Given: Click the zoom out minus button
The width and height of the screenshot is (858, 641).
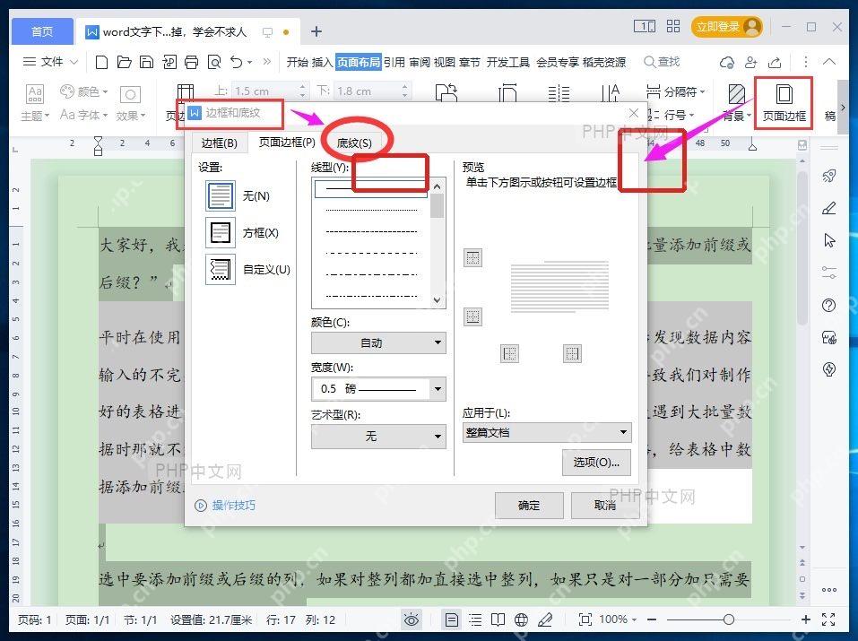Looking at the screenshot, I should (652, 619).
